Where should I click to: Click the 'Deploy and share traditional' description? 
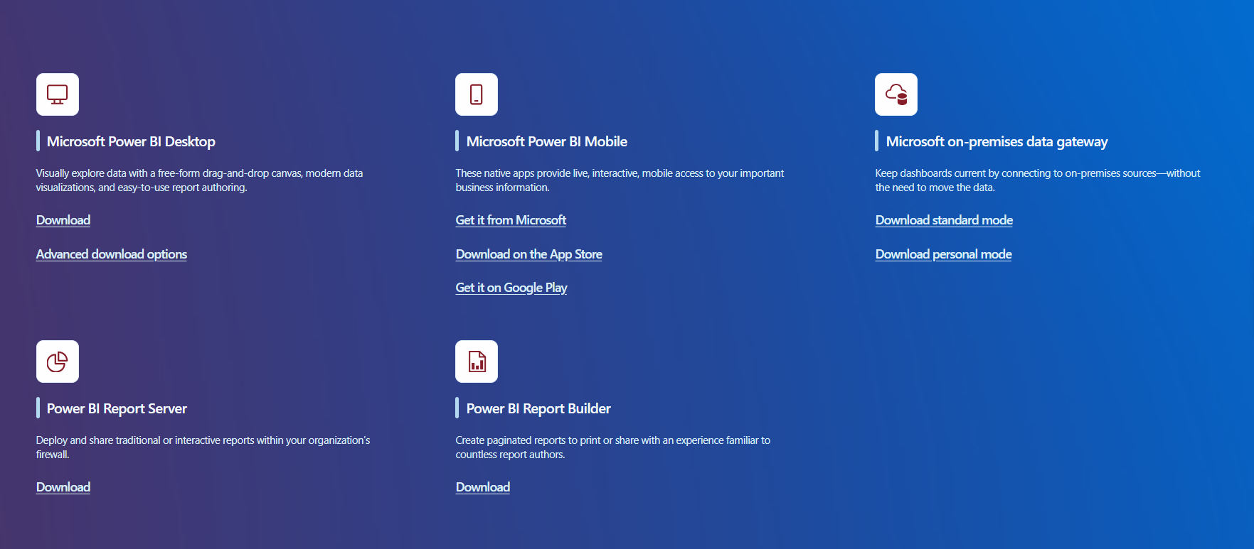pyautogui.click(x=203, y=447)
